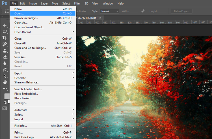This screenshot has width=212, height=139.
Task: Click the Refine Edge... button
Action: coord(182,11)
